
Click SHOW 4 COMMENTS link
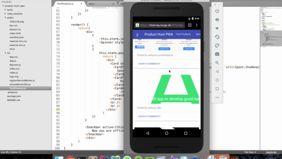click(149, 64)
